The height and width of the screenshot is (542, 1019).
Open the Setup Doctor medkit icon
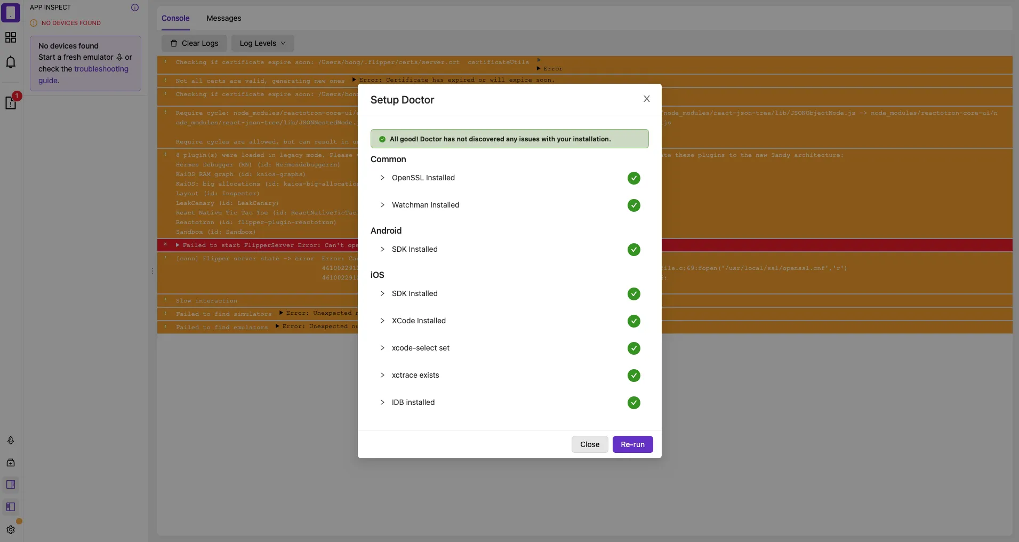11,463
